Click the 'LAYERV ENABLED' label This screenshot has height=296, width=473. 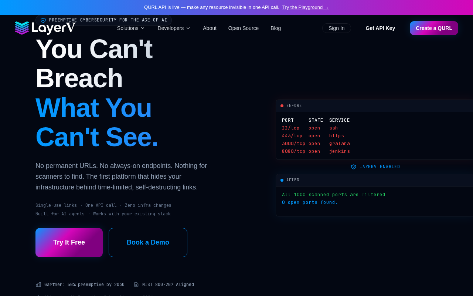point(380,167)
